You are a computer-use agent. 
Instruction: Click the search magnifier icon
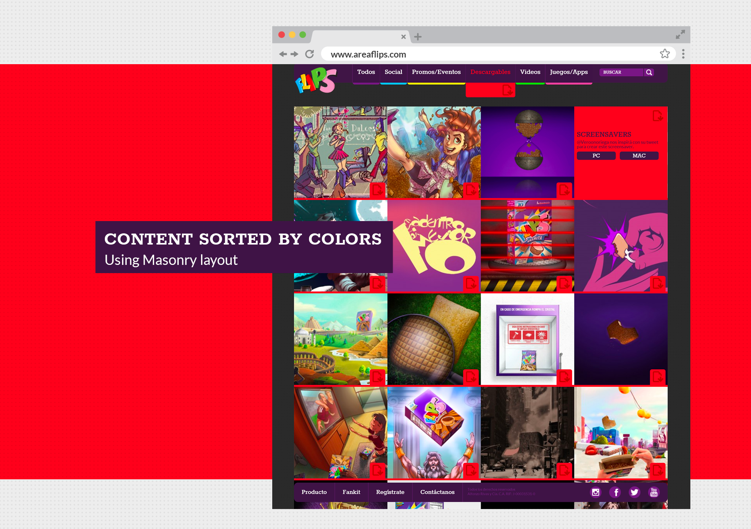[649, 72]
